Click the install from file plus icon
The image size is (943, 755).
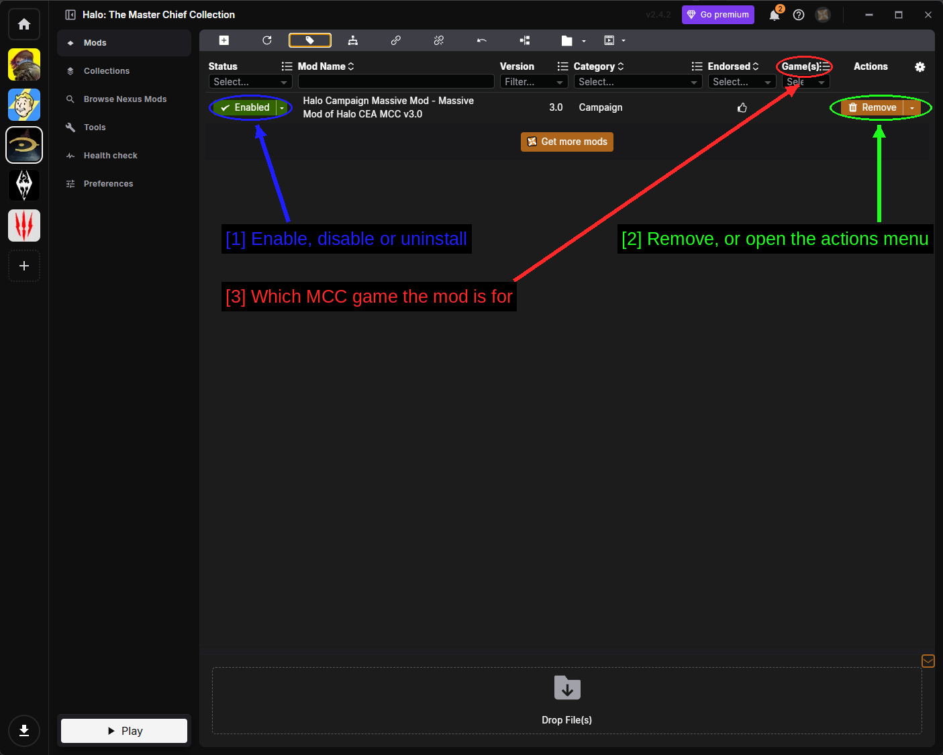click(x=224, y=40)
